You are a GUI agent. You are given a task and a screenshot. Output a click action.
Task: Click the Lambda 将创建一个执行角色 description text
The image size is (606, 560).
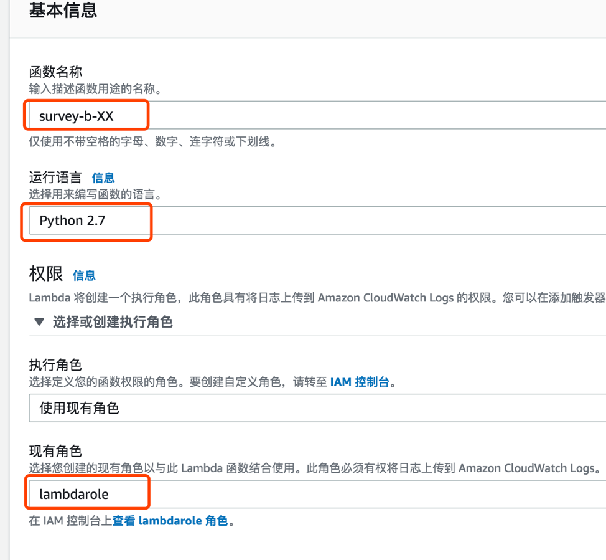(x=317, y=298)
